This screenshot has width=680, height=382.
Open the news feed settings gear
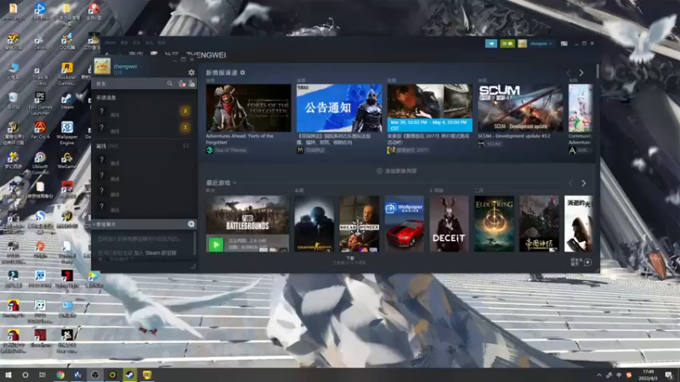point(243,73)
